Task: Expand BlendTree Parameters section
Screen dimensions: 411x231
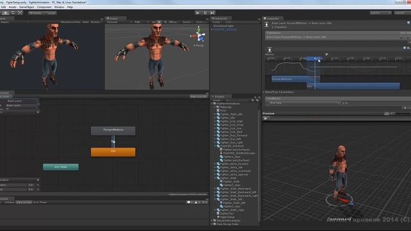Action: 264,92
